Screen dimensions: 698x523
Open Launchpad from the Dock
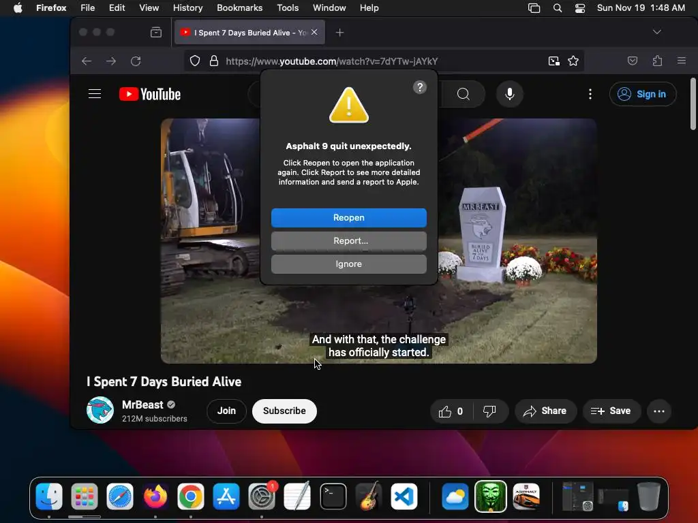click(x=84, y=496)
